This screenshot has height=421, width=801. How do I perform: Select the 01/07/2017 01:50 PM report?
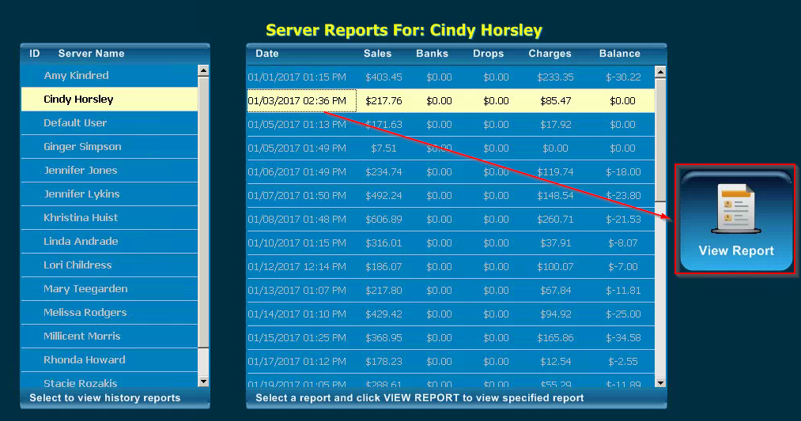click(451, 196)
